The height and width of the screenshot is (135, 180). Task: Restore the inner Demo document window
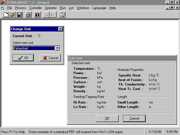coord(172,8)
